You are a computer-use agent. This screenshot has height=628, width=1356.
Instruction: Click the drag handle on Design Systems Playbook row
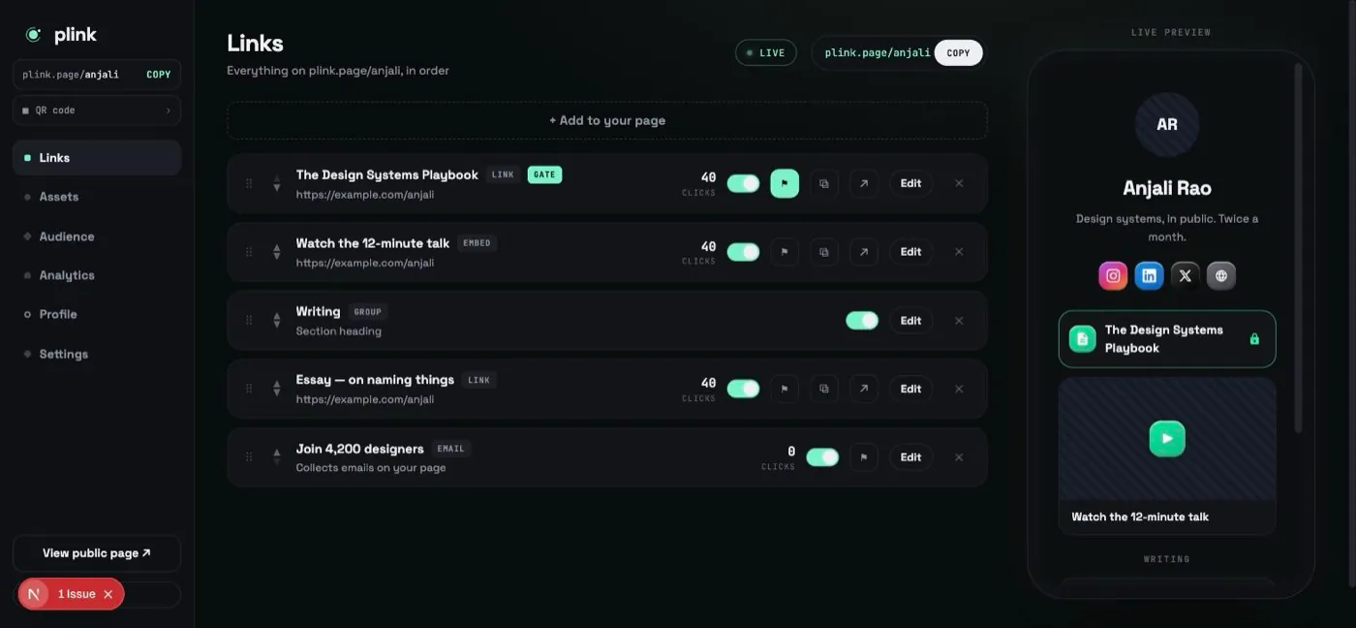(249, 183)
